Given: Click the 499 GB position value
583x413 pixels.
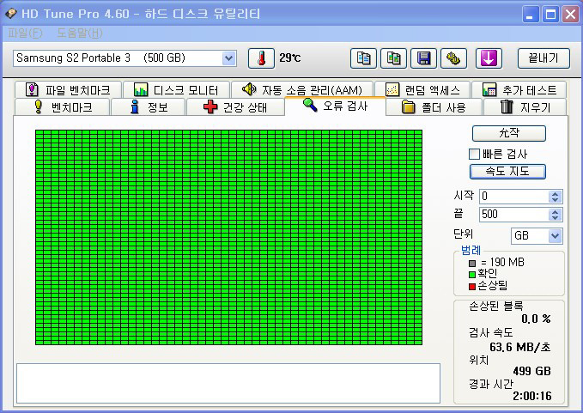Looking at the screenshot, I should point(531,371).
